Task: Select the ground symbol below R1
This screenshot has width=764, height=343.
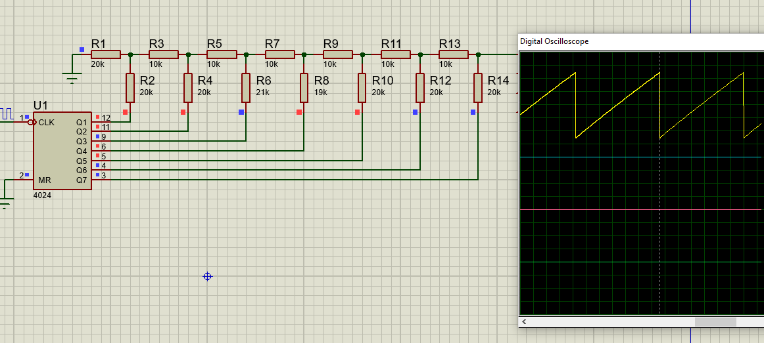Action: click(x=72, y=78)
